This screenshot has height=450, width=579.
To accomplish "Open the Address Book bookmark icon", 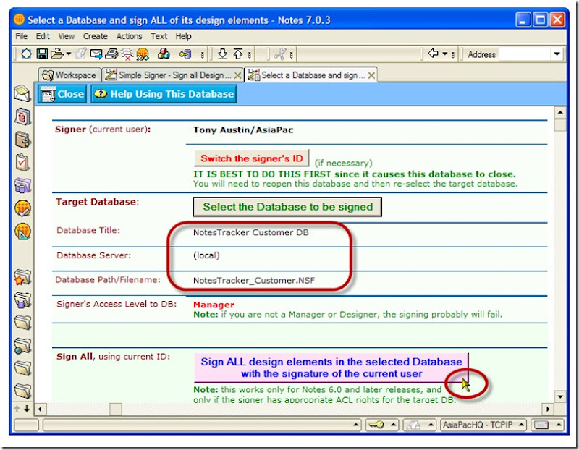I will point(22,140).
